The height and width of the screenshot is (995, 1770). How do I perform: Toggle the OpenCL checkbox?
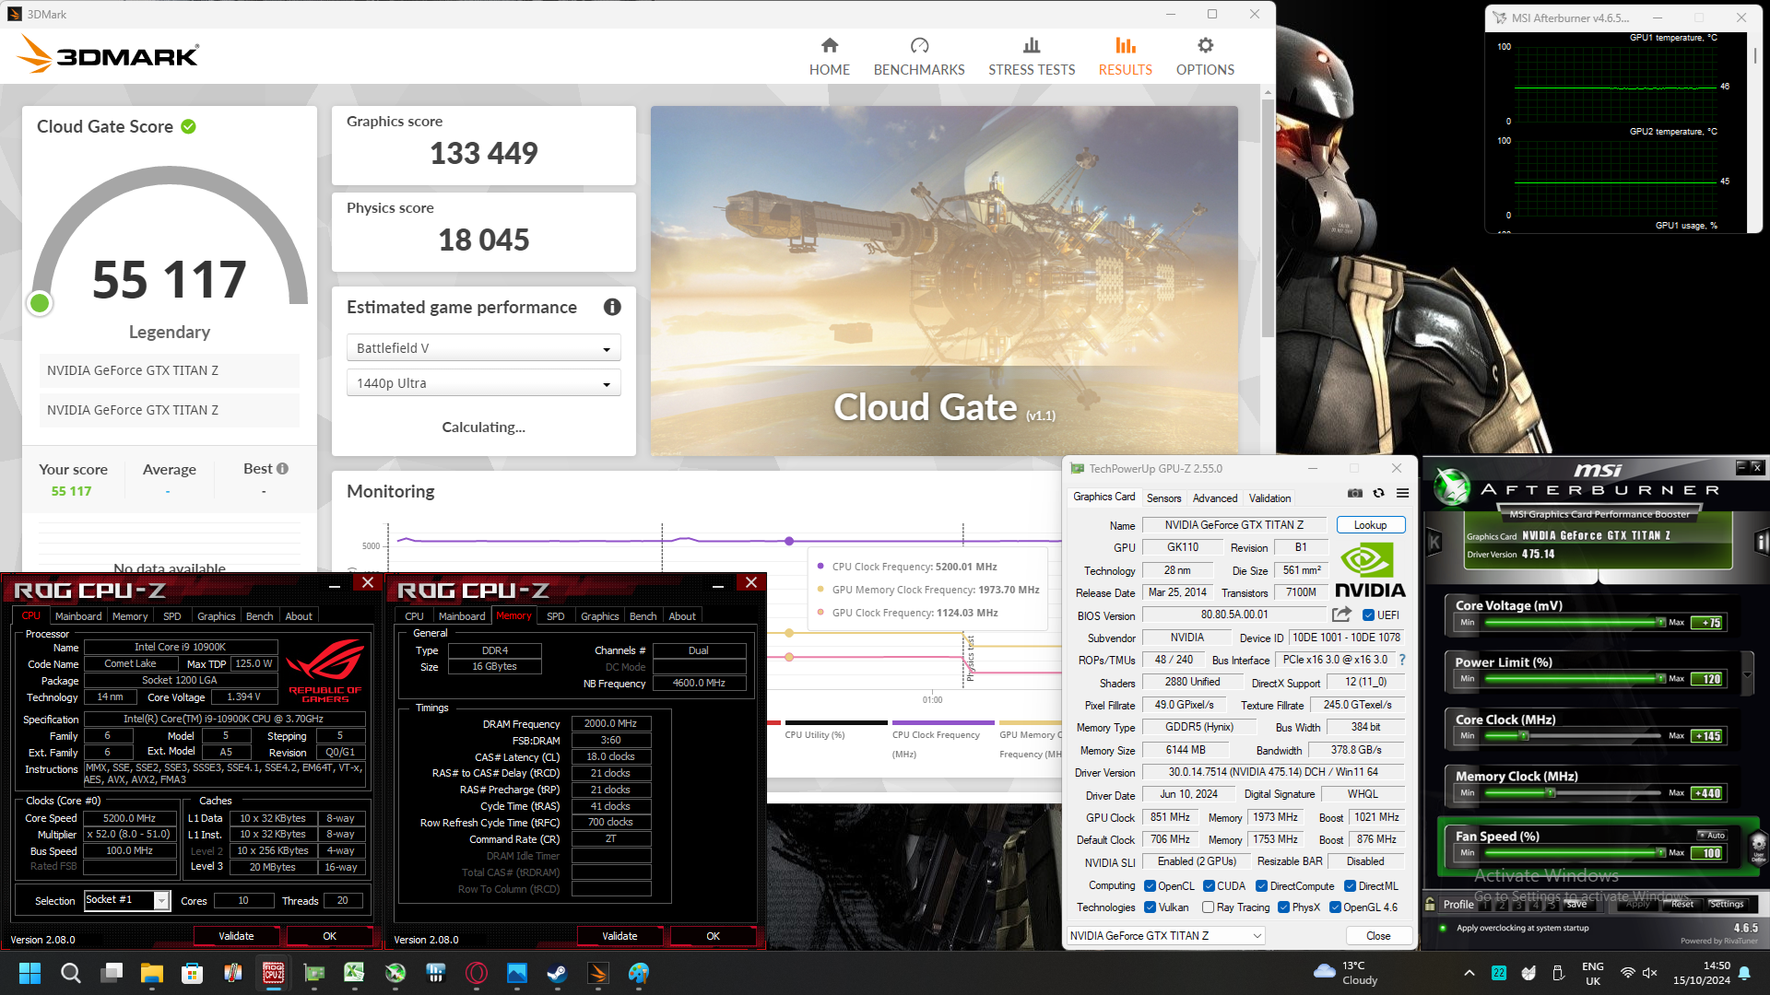pos(1150,886)
